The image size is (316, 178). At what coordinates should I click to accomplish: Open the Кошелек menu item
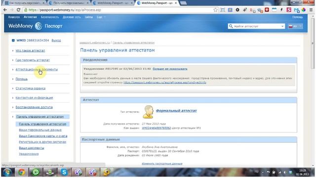coord(14,17)
